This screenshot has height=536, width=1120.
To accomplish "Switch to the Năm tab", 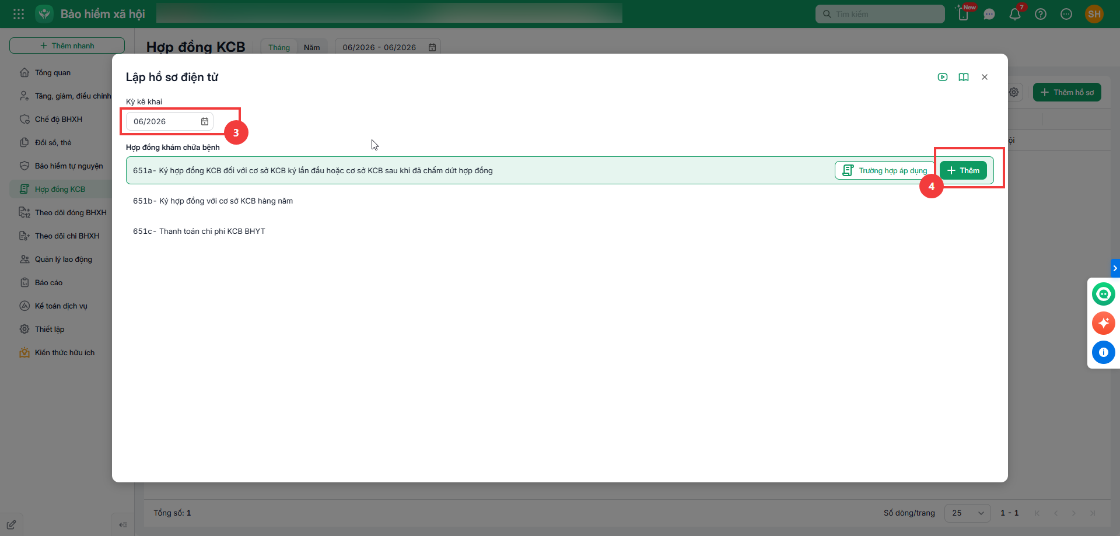I will pyautogui.click(x=311, y=47).
